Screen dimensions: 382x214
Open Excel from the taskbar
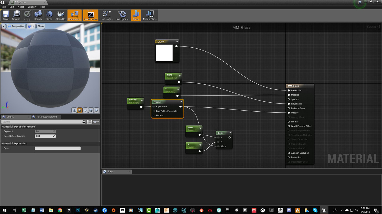[x=24, y=210]
